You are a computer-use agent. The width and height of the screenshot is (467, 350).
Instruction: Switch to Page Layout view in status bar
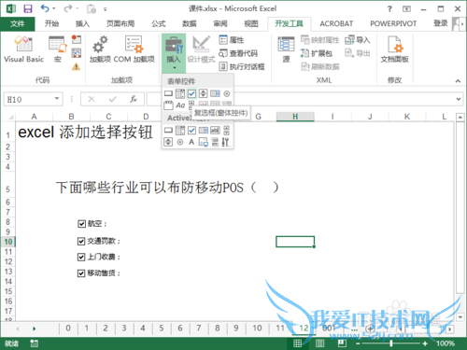[319, 343]
